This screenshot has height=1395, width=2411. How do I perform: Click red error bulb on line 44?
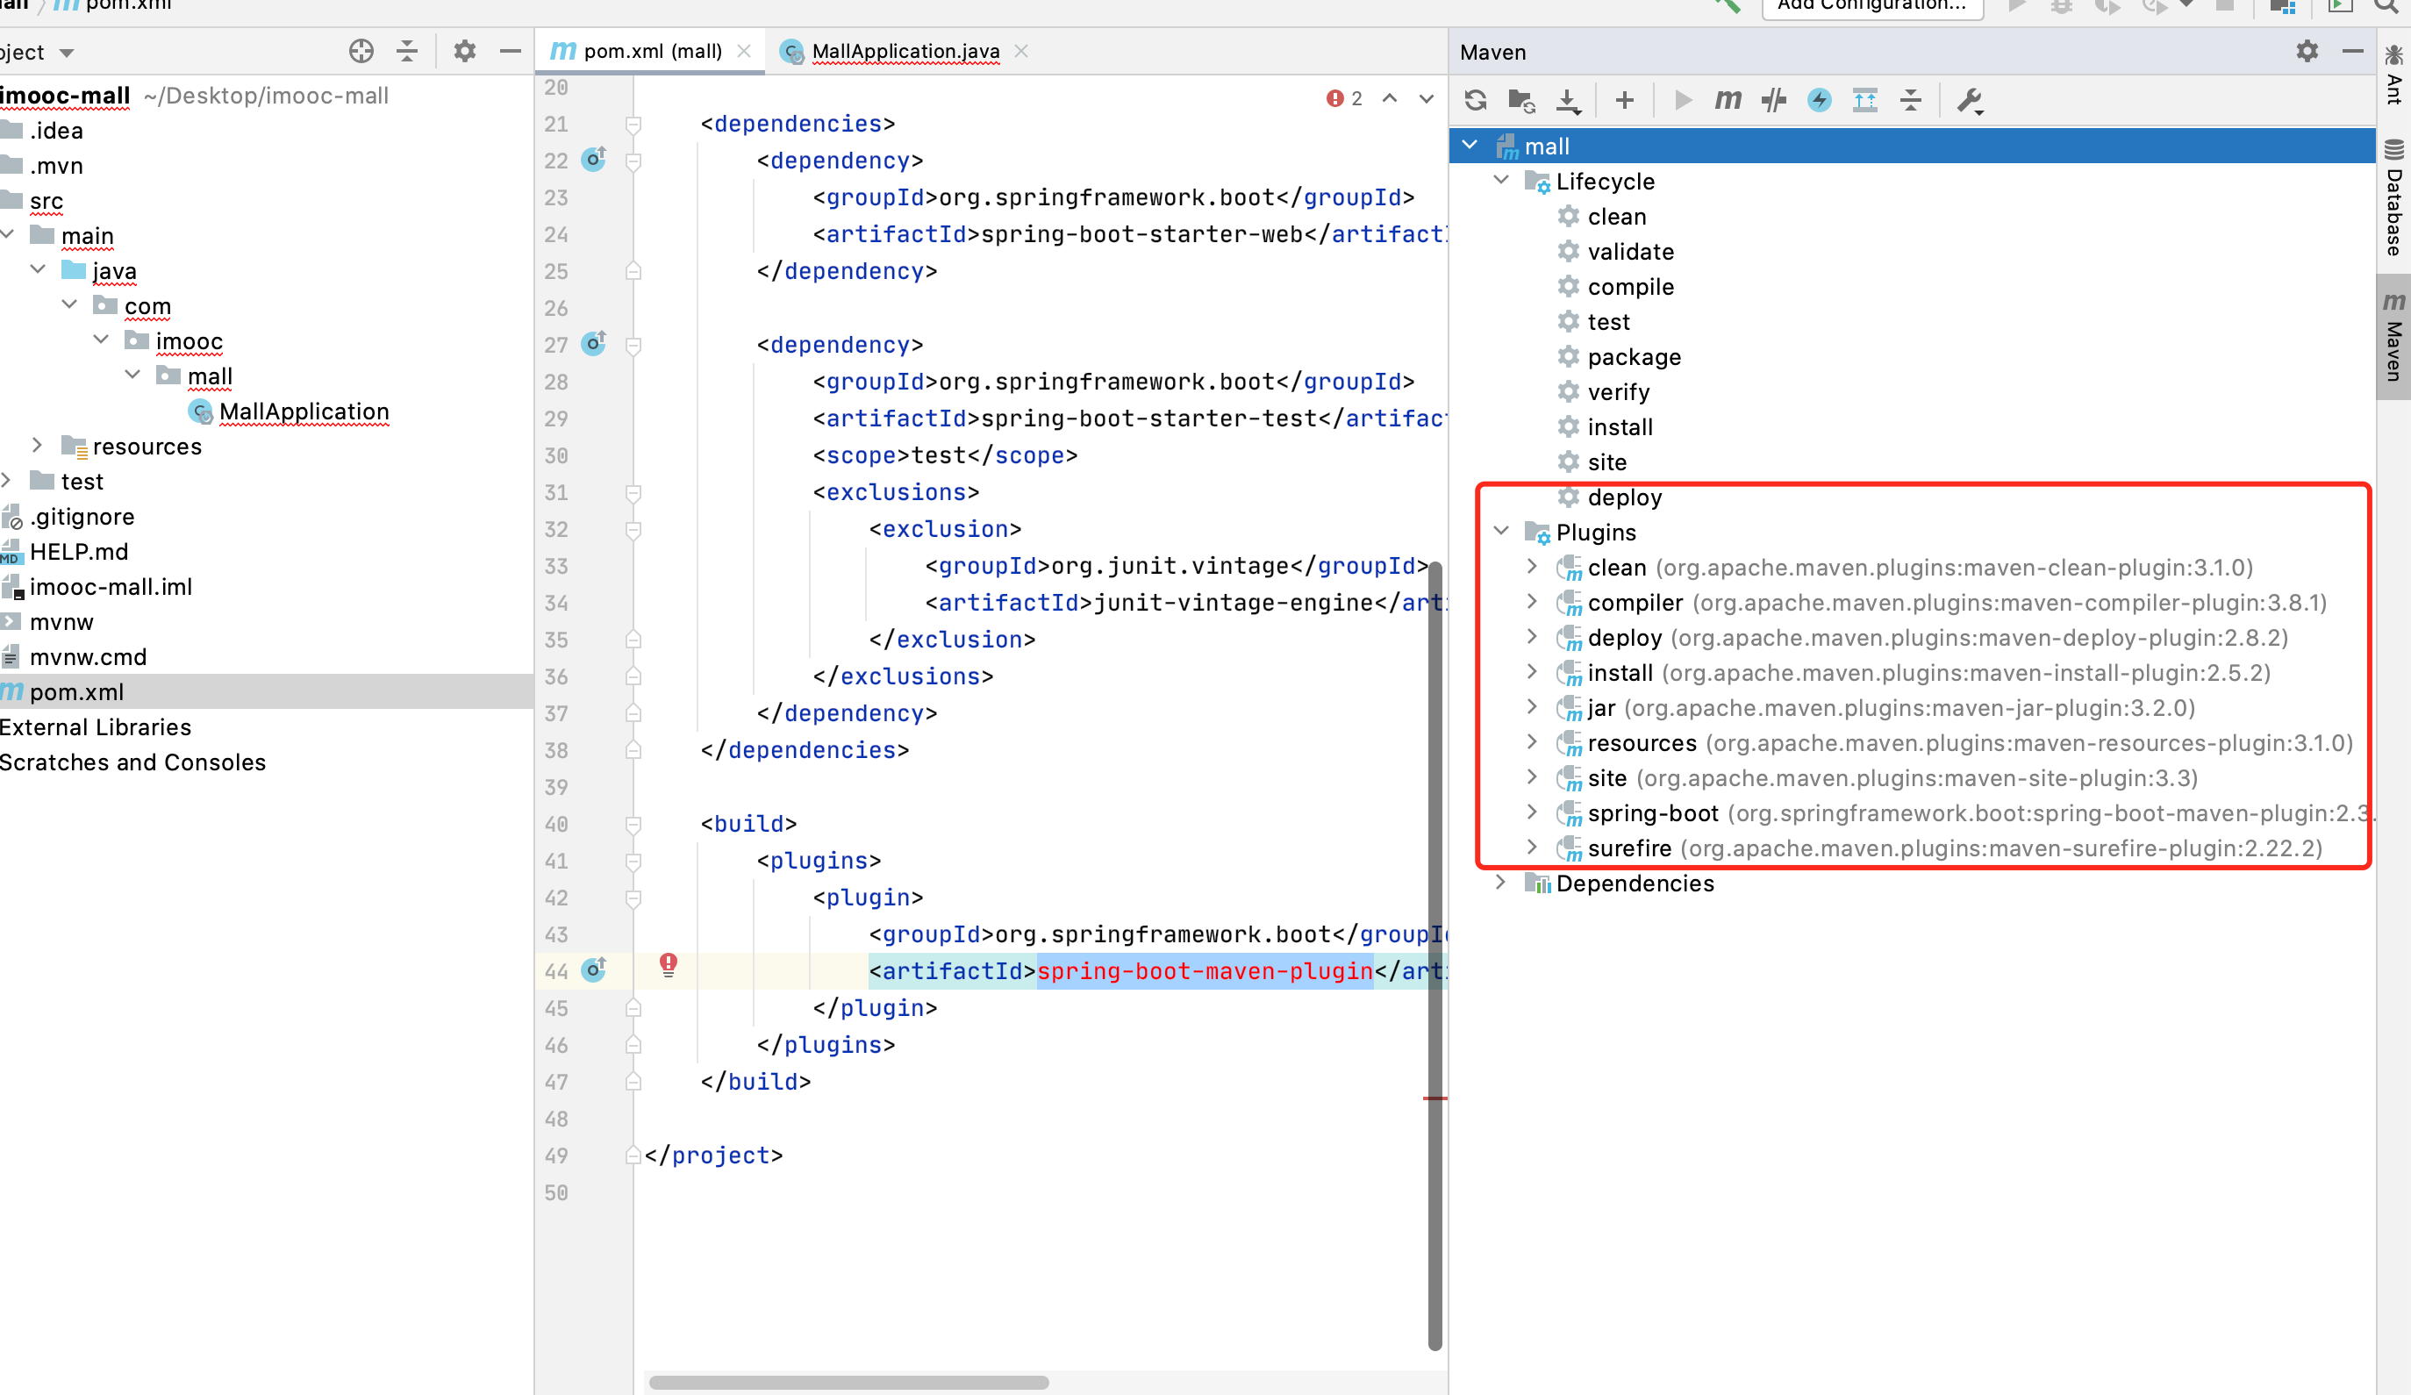(669, 964)
